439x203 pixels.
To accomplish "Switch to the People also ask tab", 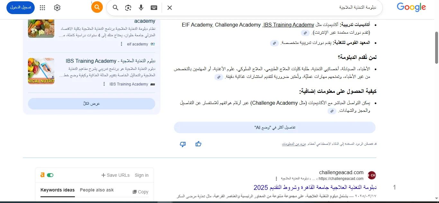I will [x=97, y=190].
